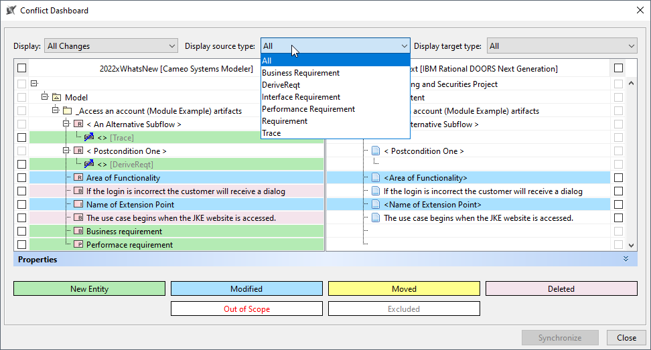Open the Display target type dropdown
Viewport: 651px width, 350px height.
(562, 46)
